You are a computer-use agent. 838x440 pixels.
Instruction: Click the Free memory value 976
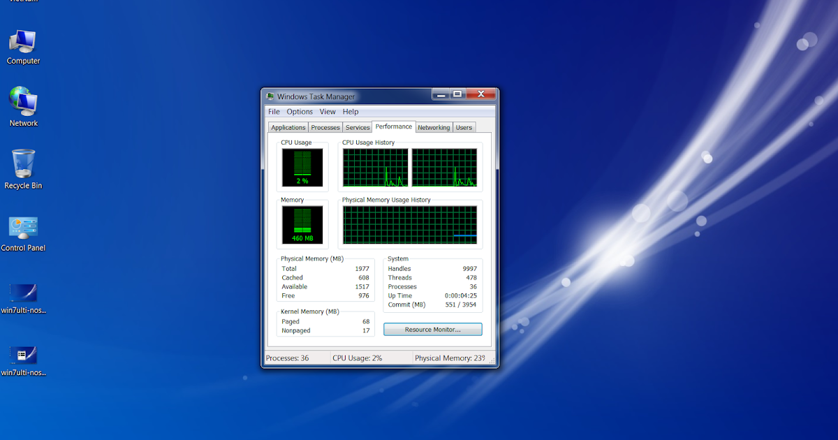pos(364,296)
